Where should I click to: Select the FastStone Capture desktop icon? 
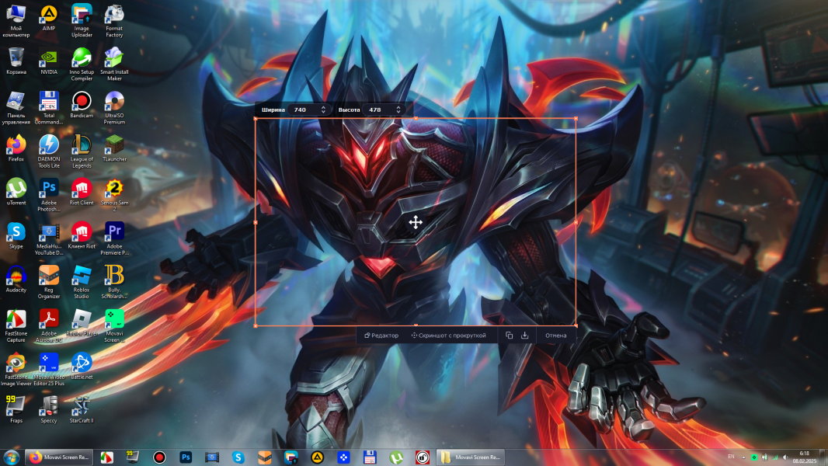coord(16,325)
